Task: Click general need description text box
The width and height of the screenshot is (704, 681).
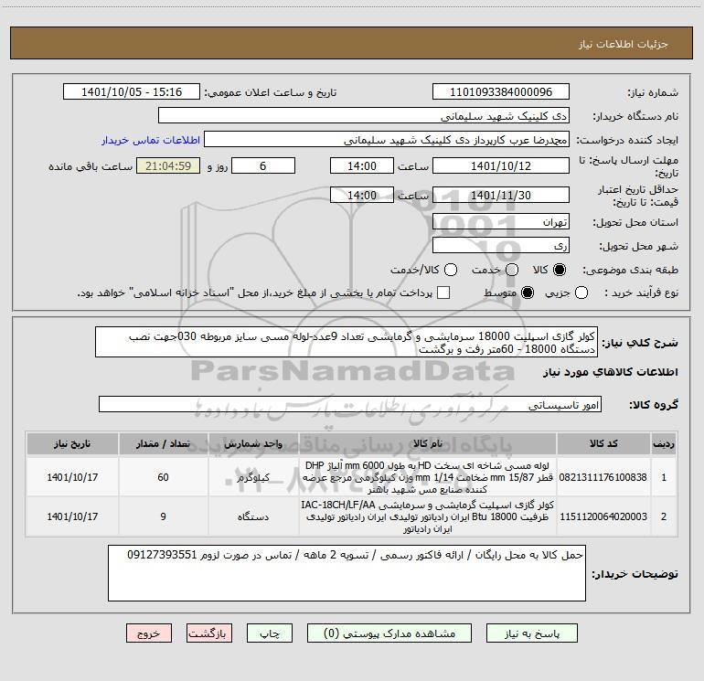Action: click(347, 342)
